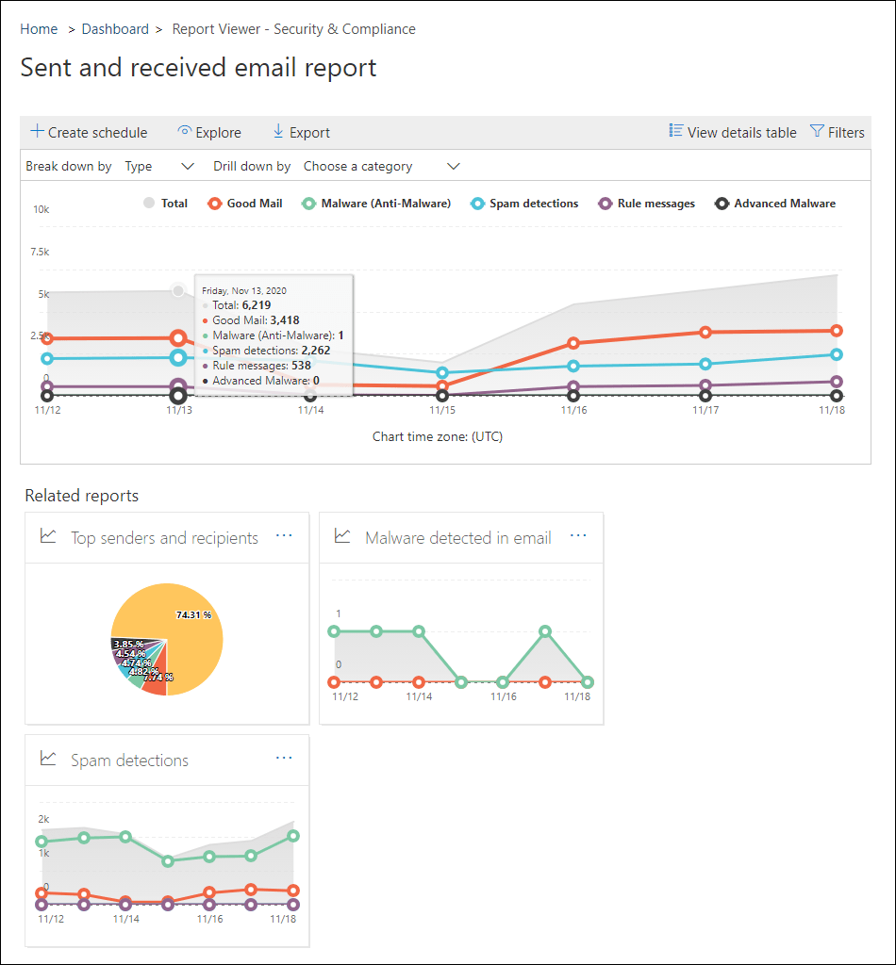896x965 pixels.
Task: Click the chart icon on Top senders and recipients
Action: [48, 536]
